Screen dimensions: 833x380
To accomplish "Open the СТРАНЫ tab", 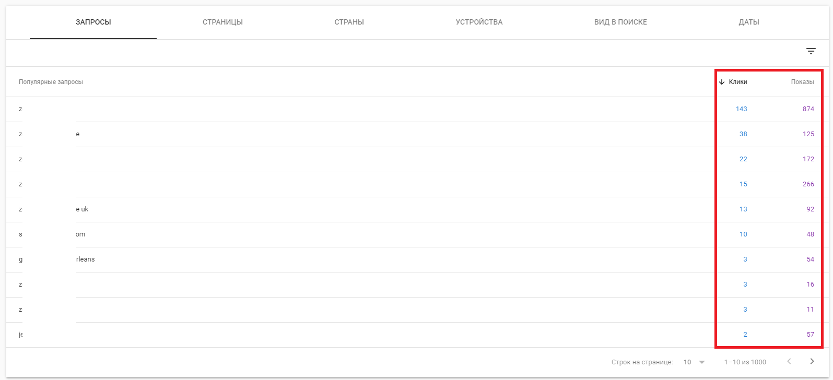I will (x=349, y=22).
